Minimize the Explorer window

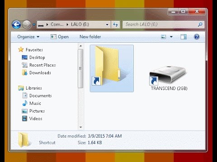[173, 12]
